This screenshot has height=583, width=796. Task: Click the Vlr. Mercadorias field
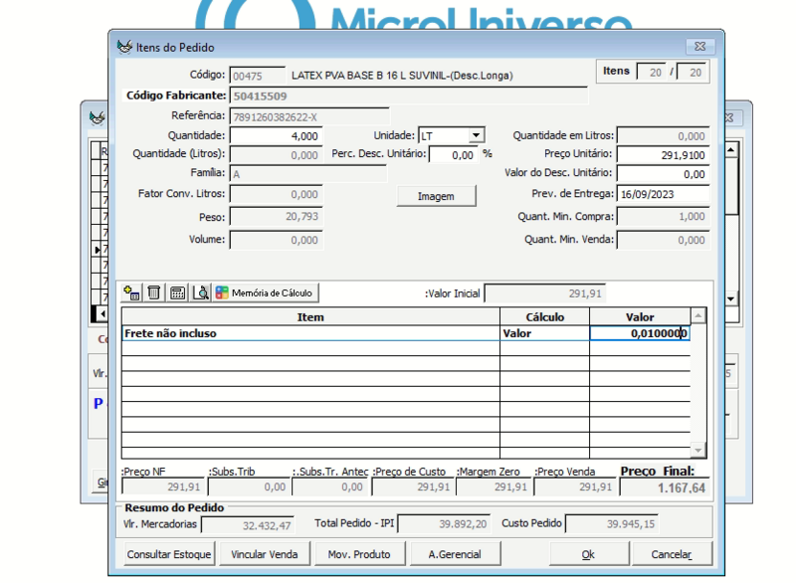pos(248,525)
